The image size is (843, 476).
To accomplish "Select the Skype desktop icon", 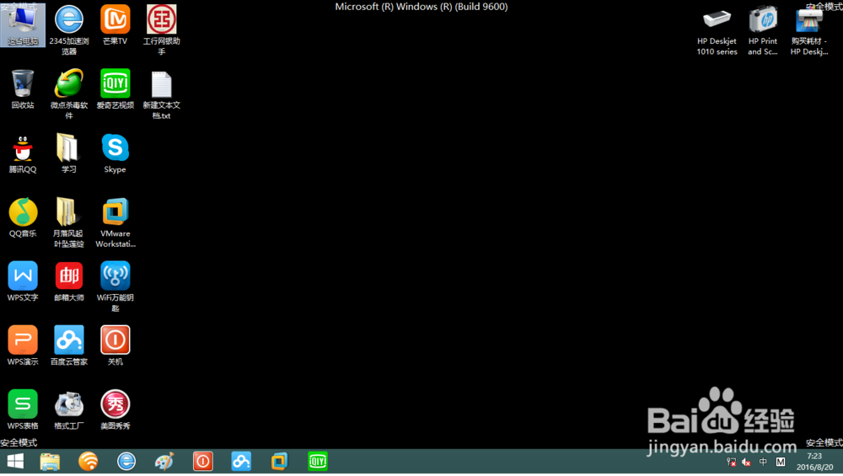I will (115, 153).
